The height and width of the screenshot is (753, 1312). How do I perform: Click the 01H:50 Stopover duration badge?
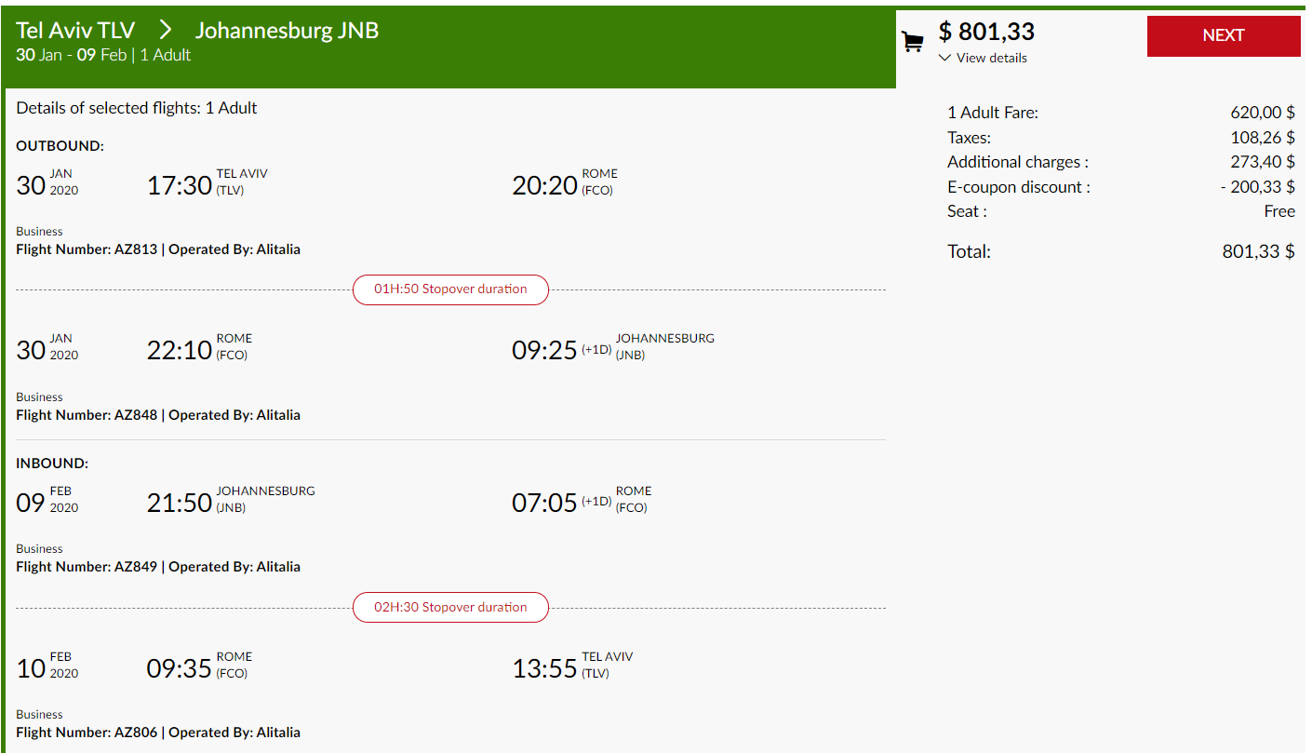click(x=450, y=289)
